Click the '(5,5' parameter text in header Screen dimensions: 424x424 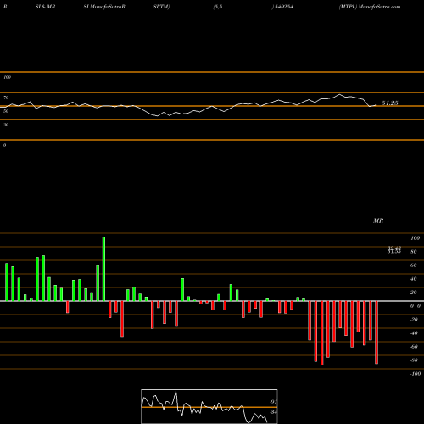218,7
